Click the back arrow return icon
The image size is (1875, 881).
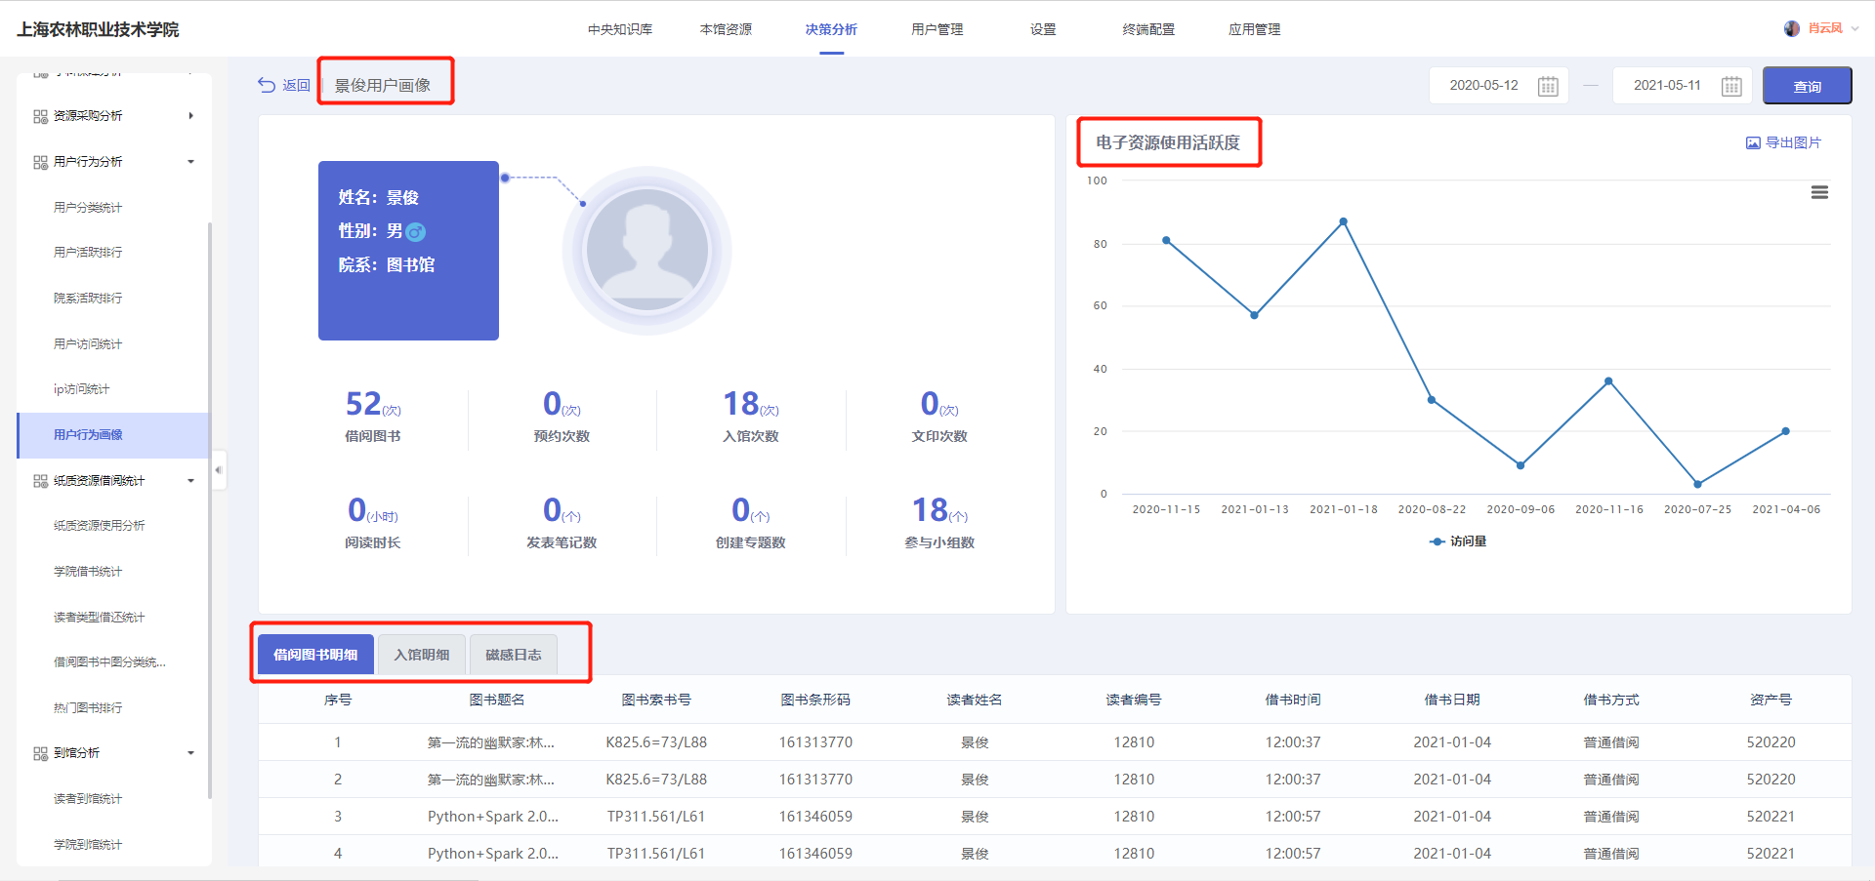[x=267, y=85]
